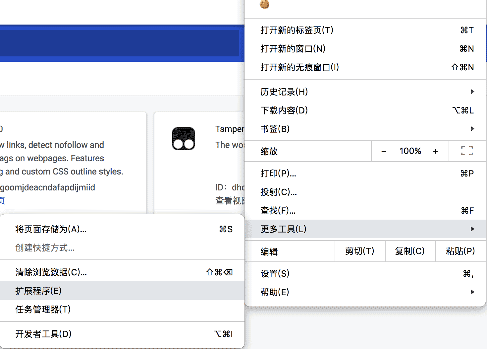The width and height of the screenshot is (487, 349).
Task: Click the cookie profile avatar icon
Action: tap(264, 5)
